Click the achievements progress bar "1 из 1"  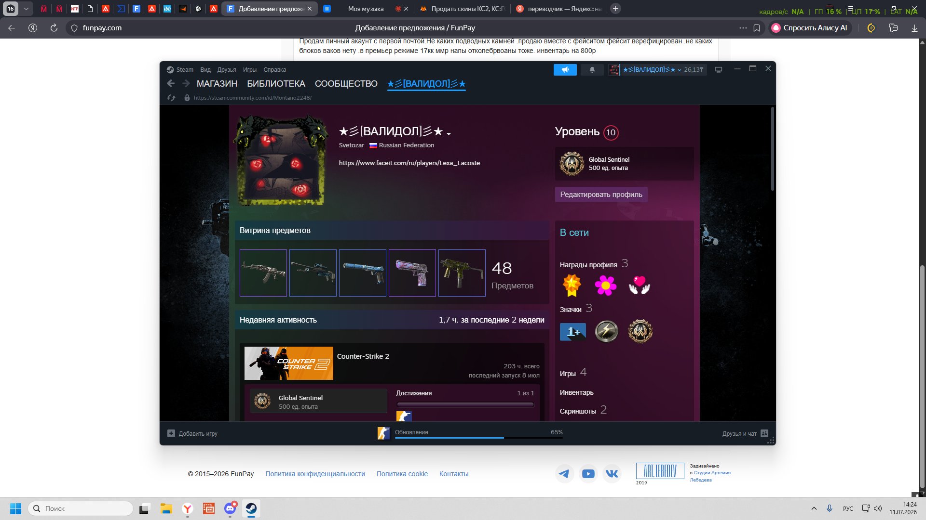[x=465, y=404]
